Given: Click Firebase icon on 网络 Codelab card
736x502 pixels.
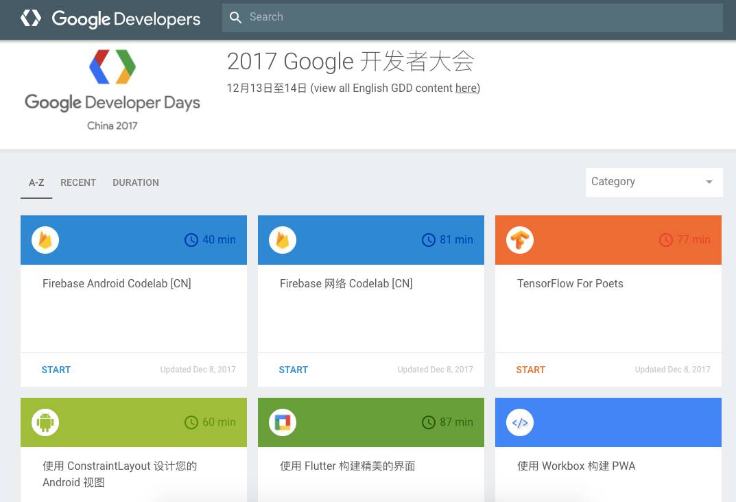Looking at the screenshot, I should click(x=283, y=240).
